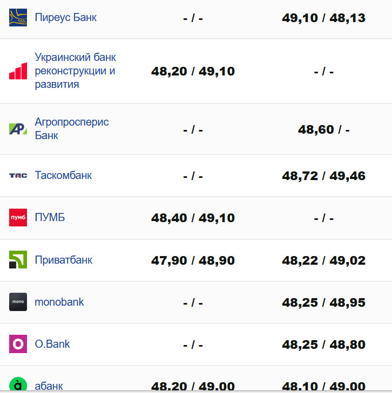This screenshot has width=392, height=393.
Task: Click the Агропросперис Банк AP logo
Action: click(x=18, y=129)
